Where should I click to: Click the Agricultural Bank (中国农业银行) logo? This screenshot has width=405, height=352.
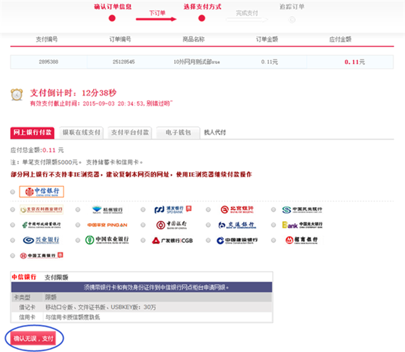pos(108,240)
